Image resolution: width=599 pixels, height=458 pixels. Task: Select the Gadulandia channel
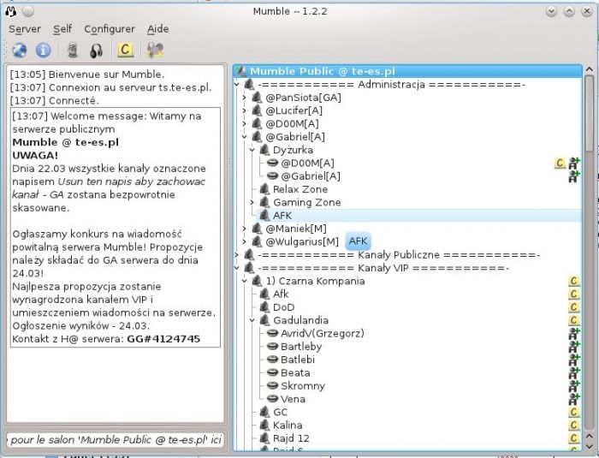point(300,320)
